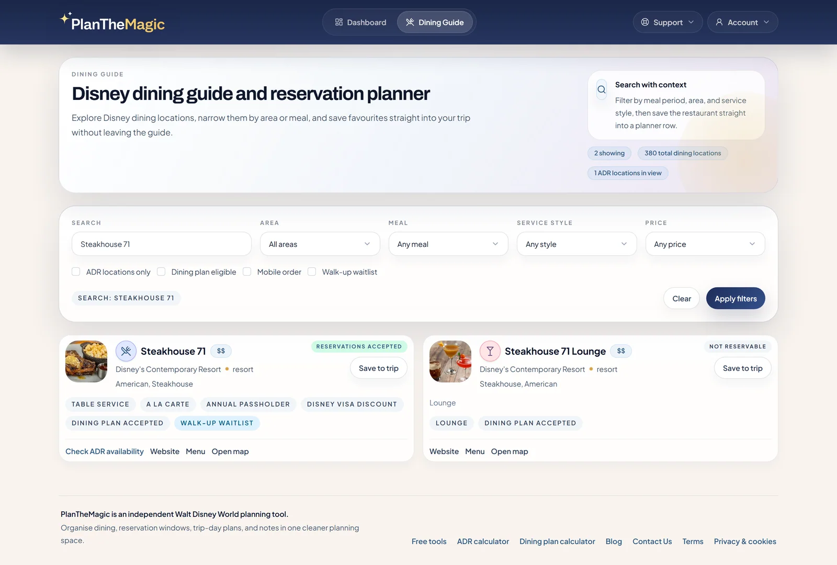Click the Walk-up Waitlist tag
This screenshot has height=565, width=837.
pyautogui.click(x=217, y=423)
